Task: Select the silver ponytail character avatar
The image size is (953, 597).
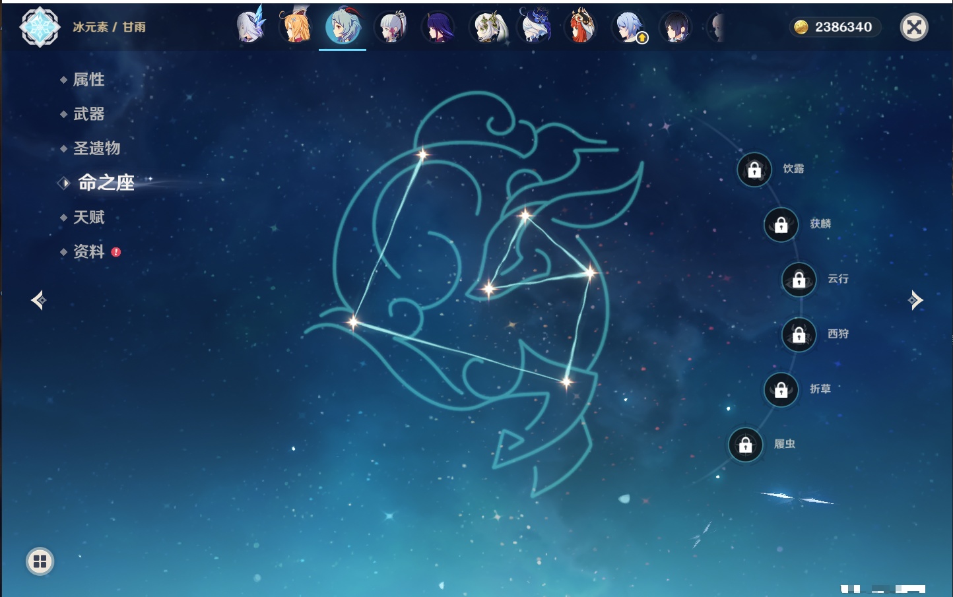Action: click(391, 27)
